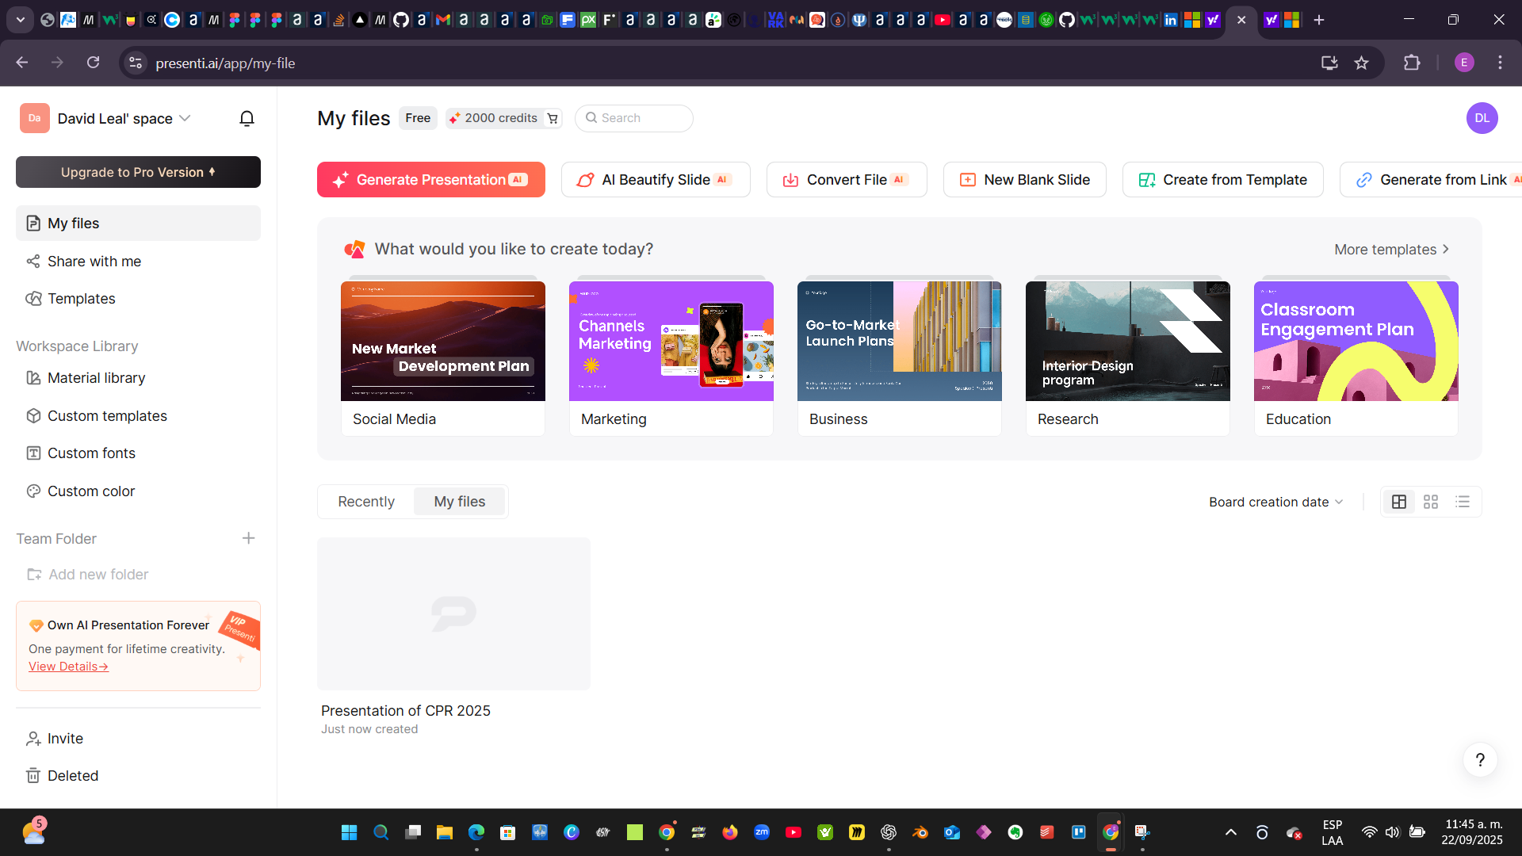Switch to list view layout icon

(1463, 502)
